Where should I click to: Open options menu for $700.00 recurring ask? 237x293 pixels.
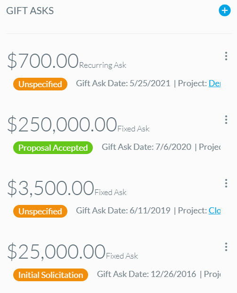coord(226,56)
